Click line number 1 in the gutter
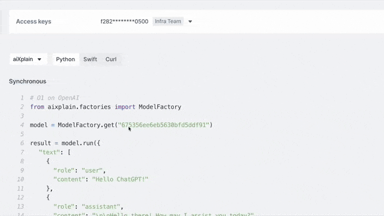 [22, 98]
